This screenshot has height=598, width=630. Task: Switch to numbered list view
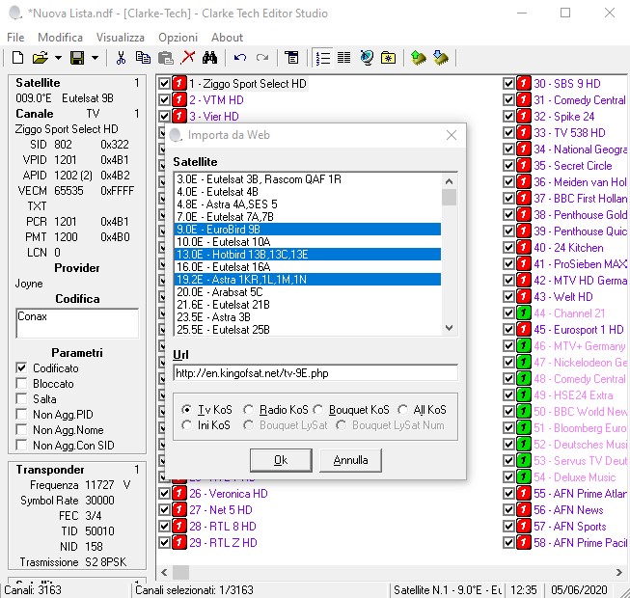coord(322,58)
